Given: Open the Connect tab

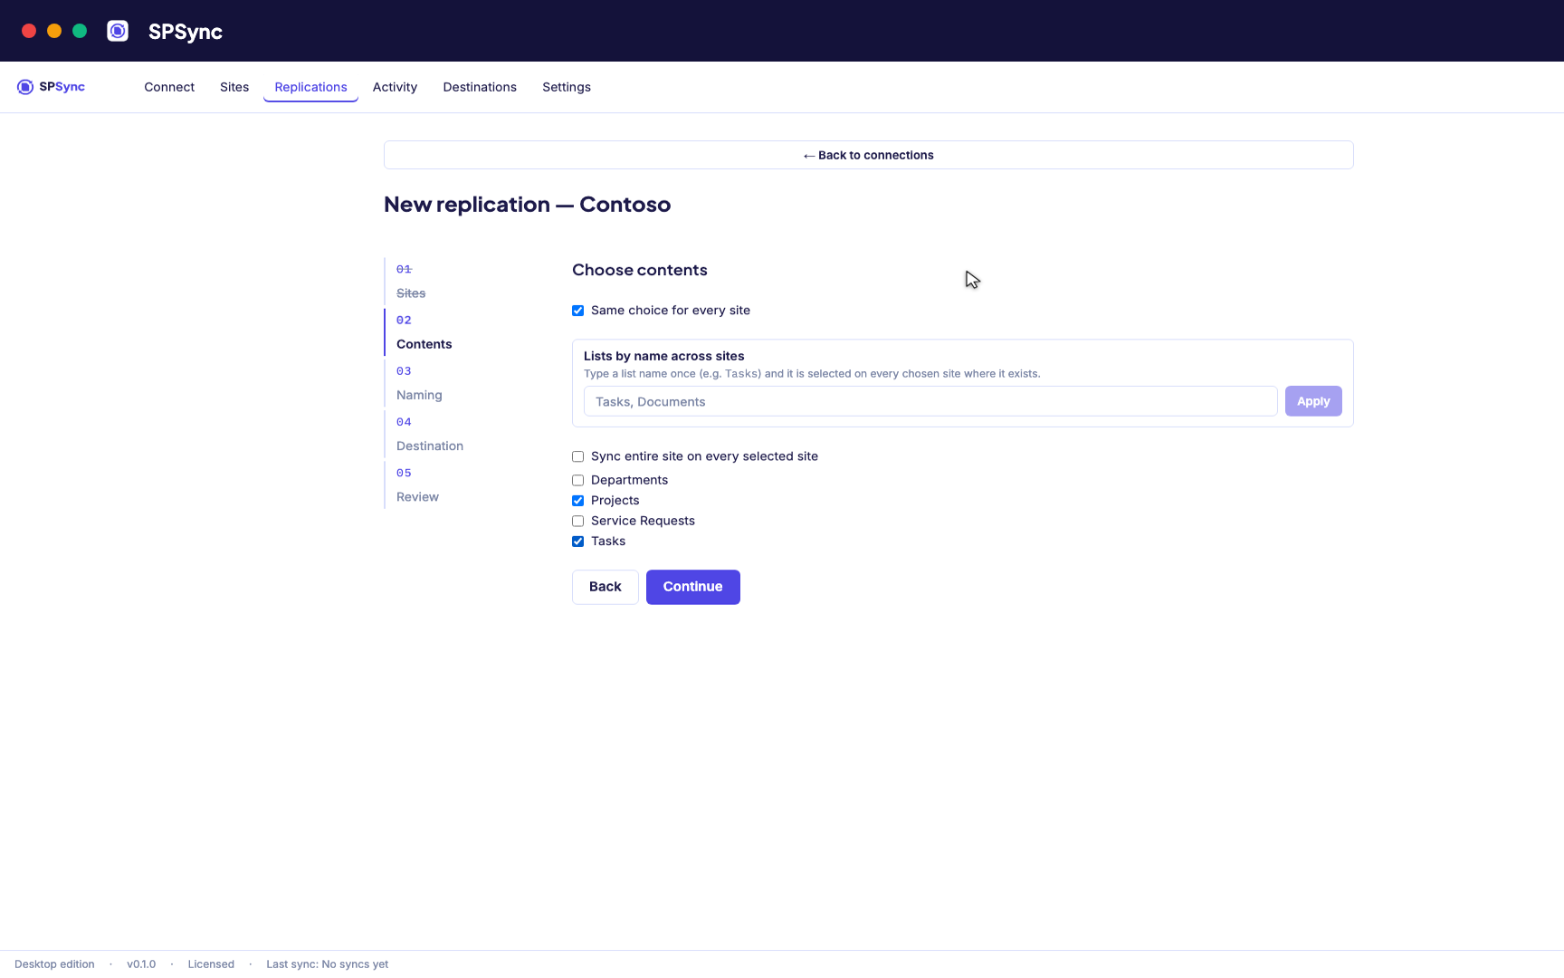Looking at the screenshot, I should pyautogui.click(x=169, y=87).
